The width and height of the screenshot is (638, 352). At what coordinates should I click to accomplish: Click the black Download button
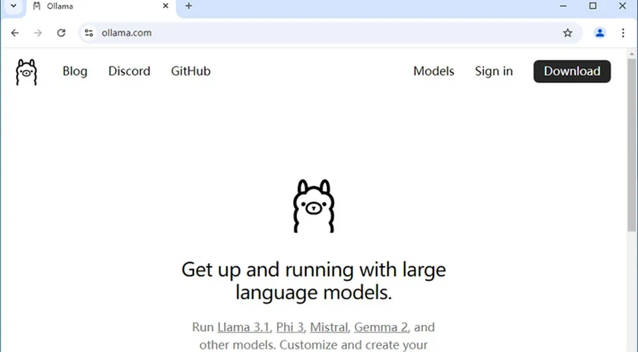tap(572, 71)
